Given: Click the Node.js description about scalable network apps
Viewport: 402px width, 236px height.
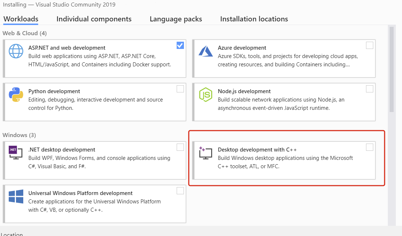Looking at the screenshot, I should coord(281,104).
